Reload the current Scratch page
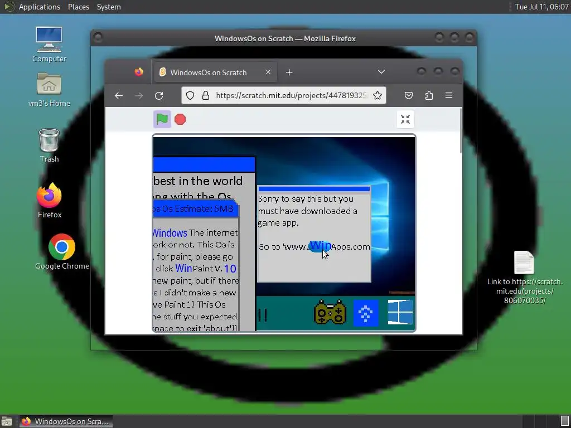The image size is (571, 428). (159, 96)
